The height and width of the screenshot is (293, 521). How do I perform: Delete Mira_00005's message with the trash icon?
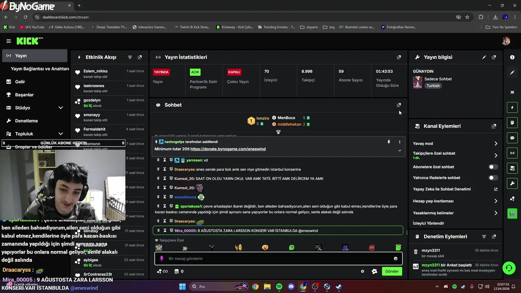[x=158, y=230]
